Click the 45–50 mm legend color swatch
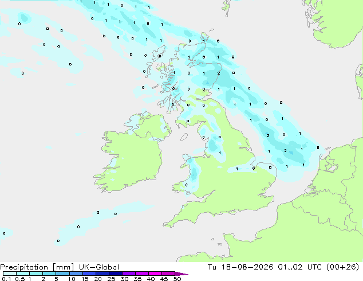 pyautogui.click(x=168, y=274)
